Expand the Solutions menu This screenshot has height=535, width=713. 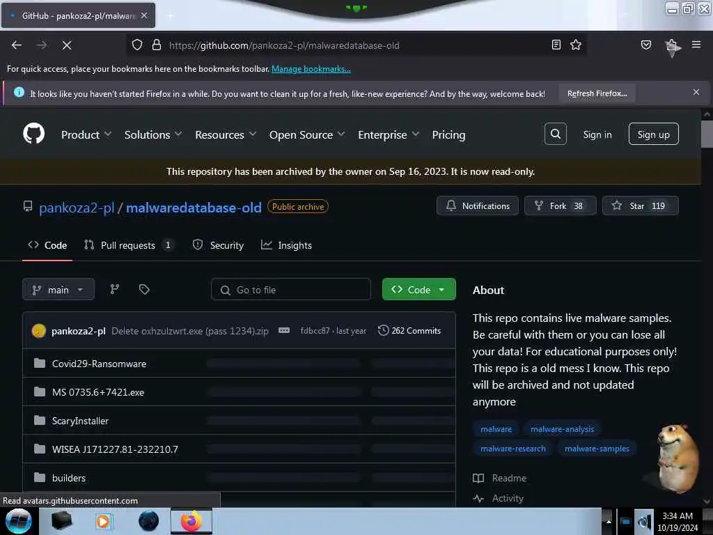(x=152, y=134)
